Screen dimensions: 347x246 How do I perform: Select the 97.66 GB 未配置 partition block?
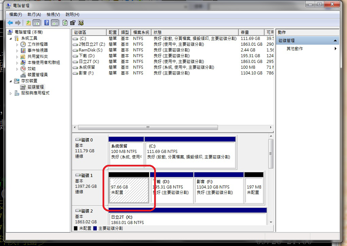click(129, 188)
